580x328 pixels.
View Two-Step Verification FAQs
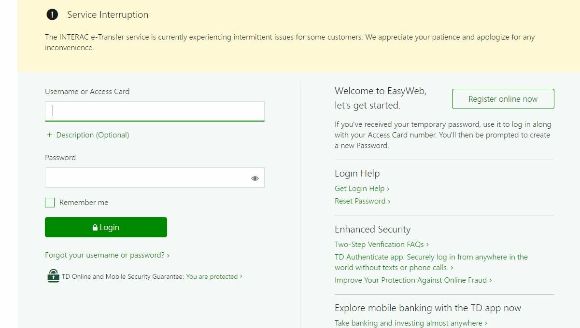(x=382, y=245)
